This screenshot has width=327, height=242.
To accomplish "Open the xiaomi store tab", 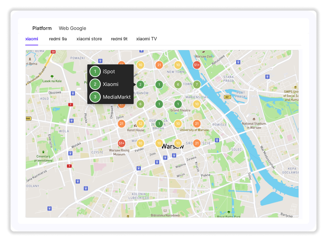I will click(x=89, y=39).
